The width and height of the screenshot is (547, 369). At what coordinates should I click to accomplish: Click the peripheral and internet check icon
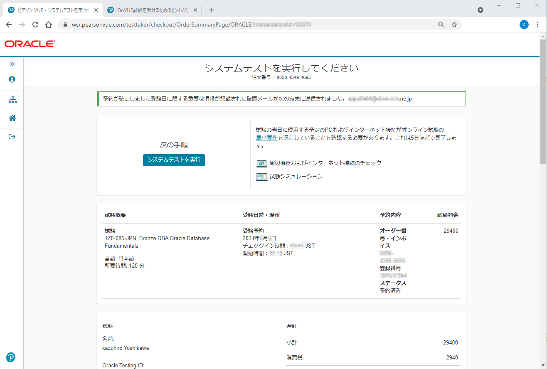point(261,163)
